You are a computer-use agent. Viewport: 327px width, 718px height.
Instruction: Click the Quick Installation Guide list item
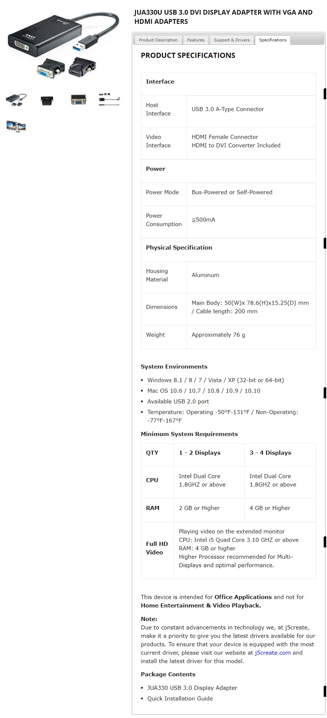click(180, 698)
